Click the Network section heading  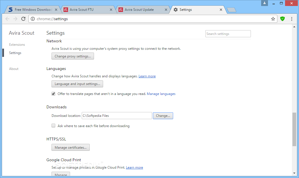54,41
